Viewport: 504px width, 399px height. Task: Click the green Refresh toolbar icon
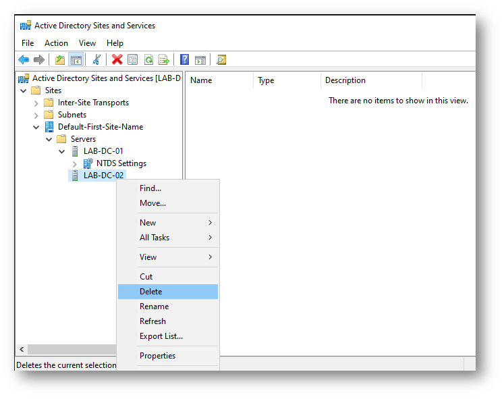[148, 59]
